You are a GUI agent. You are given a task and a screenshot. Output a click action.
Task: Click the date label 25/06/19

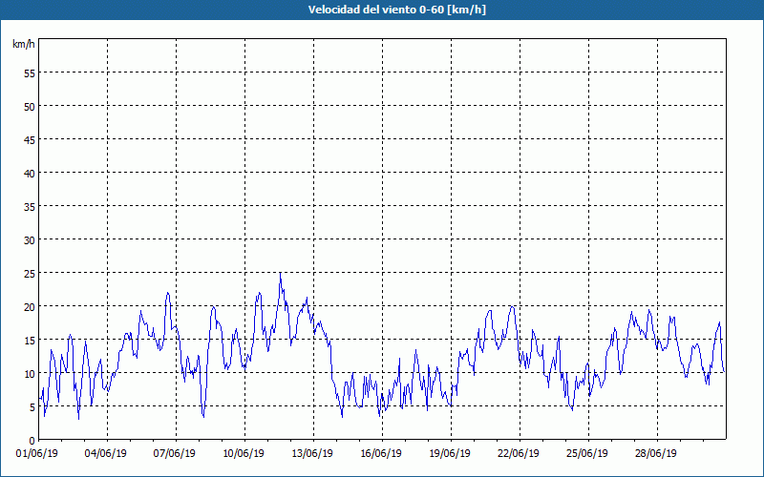pos(587,454)
